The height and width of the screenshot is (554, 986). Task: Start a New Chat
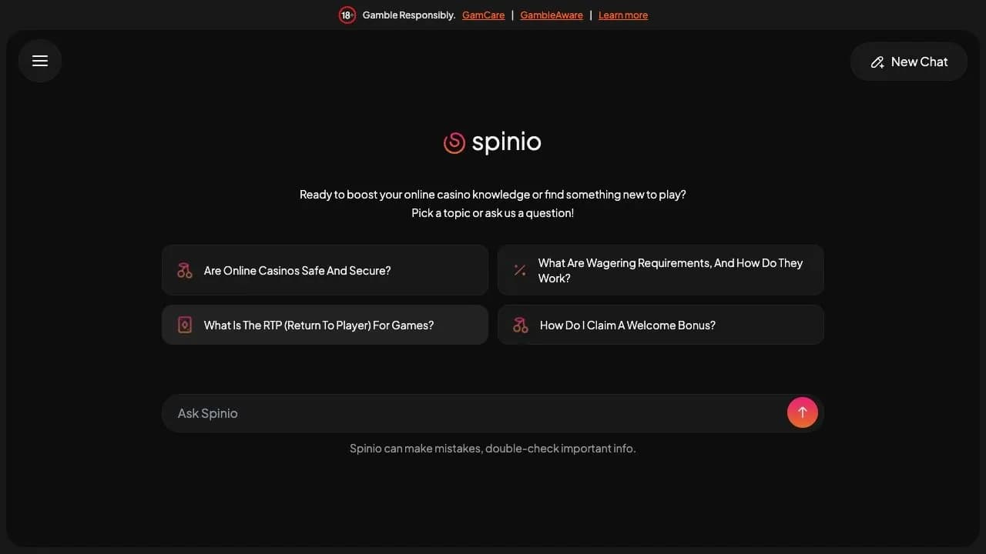909,62
